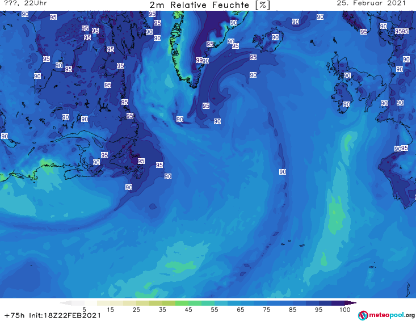
Task: Click the legend tick value '35'
Action: click(162, 310)
